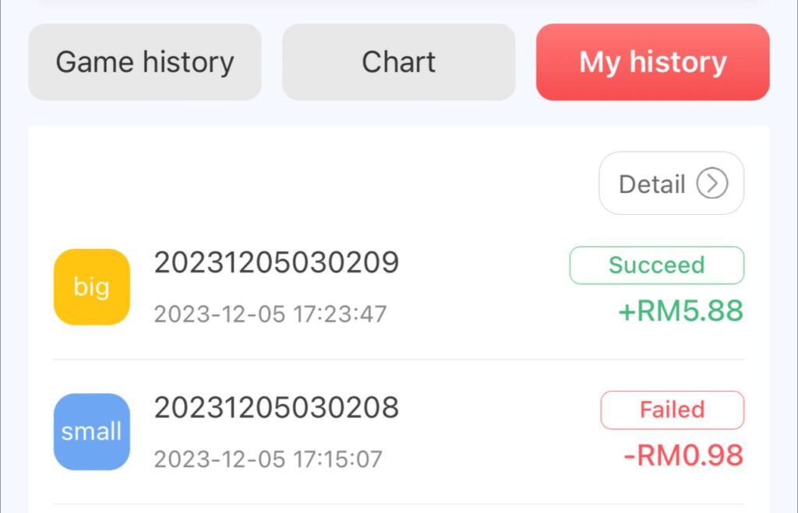The image size is (798, 513).
Task: Click the word Detail in the button
Action: [x=652, y=184]
